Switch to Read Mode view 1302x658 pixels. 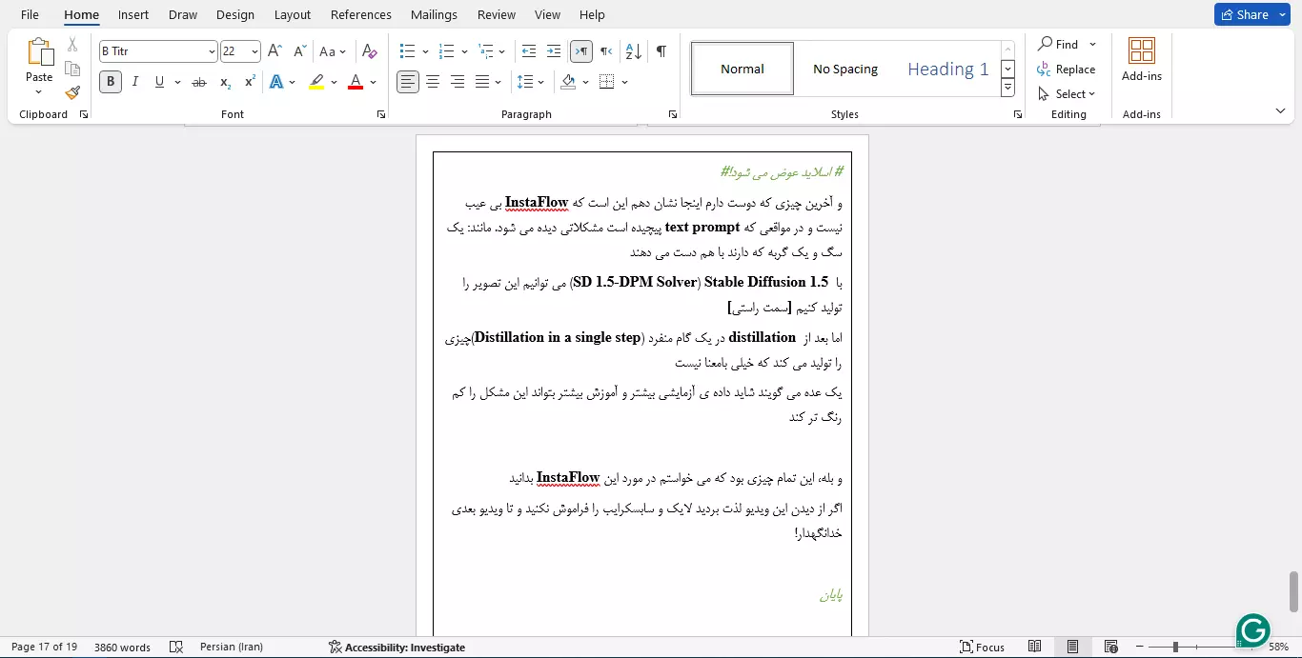(1034, 648)
